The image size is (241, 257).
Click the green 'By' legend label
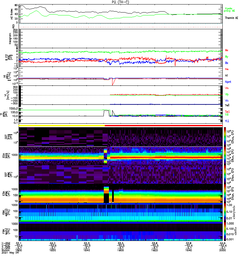(227, 57)
